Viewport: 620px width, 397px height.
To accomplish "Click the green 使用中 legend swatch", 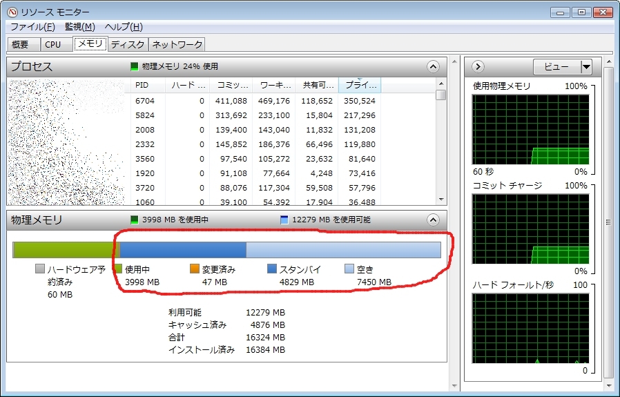I will [x=117, y=269].
